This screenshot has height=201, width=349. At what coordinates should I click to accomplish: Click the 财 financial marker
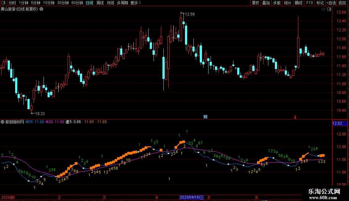click(205, 117)
